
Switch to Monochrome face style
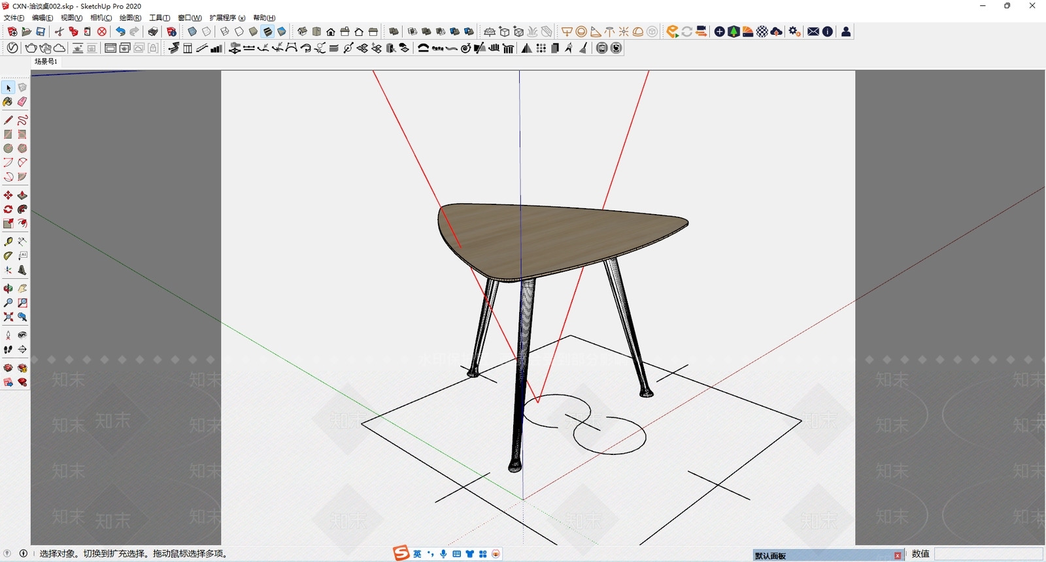coord(282,31)
